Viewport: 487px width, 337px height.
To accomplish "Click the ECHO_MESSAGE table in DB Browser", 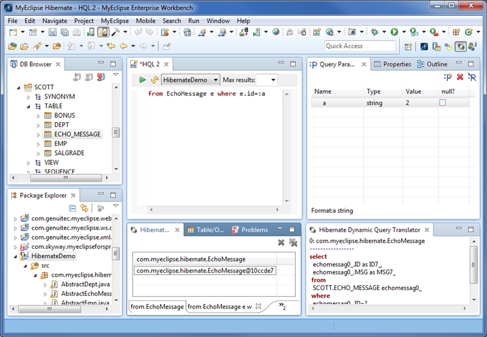I will 77,134.
